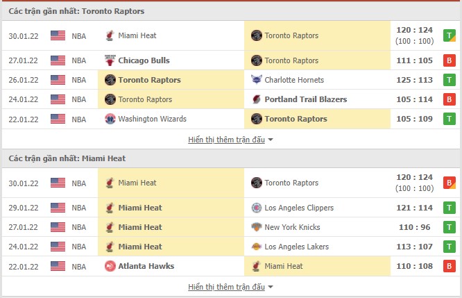Screen dimensions: 462x298
Task: Click the green T badge on the Hornets match
Action: pos(450,80)
